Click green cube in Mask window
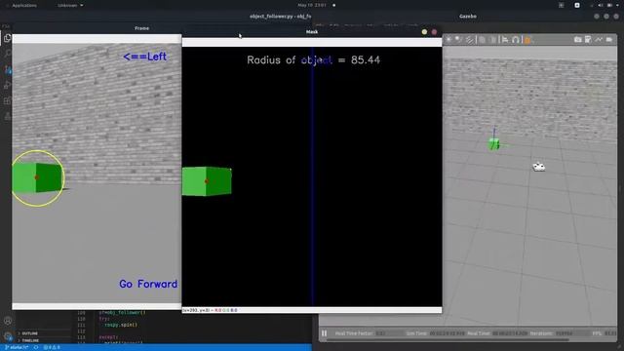Viewport: 624px width, 351px height. click(x=207, y=181)
